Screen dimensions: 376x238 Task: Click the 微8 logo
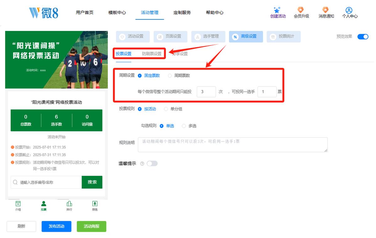point(44,13)
